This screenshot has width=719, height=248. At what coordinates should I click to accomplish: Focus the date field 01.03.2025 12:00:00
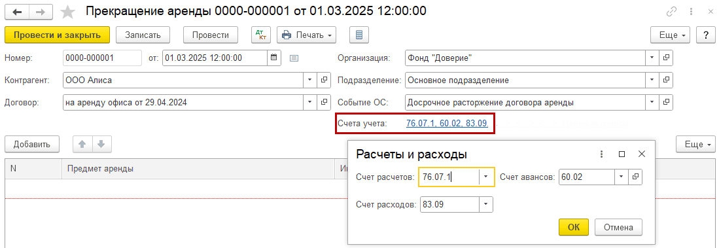point(215,58)
